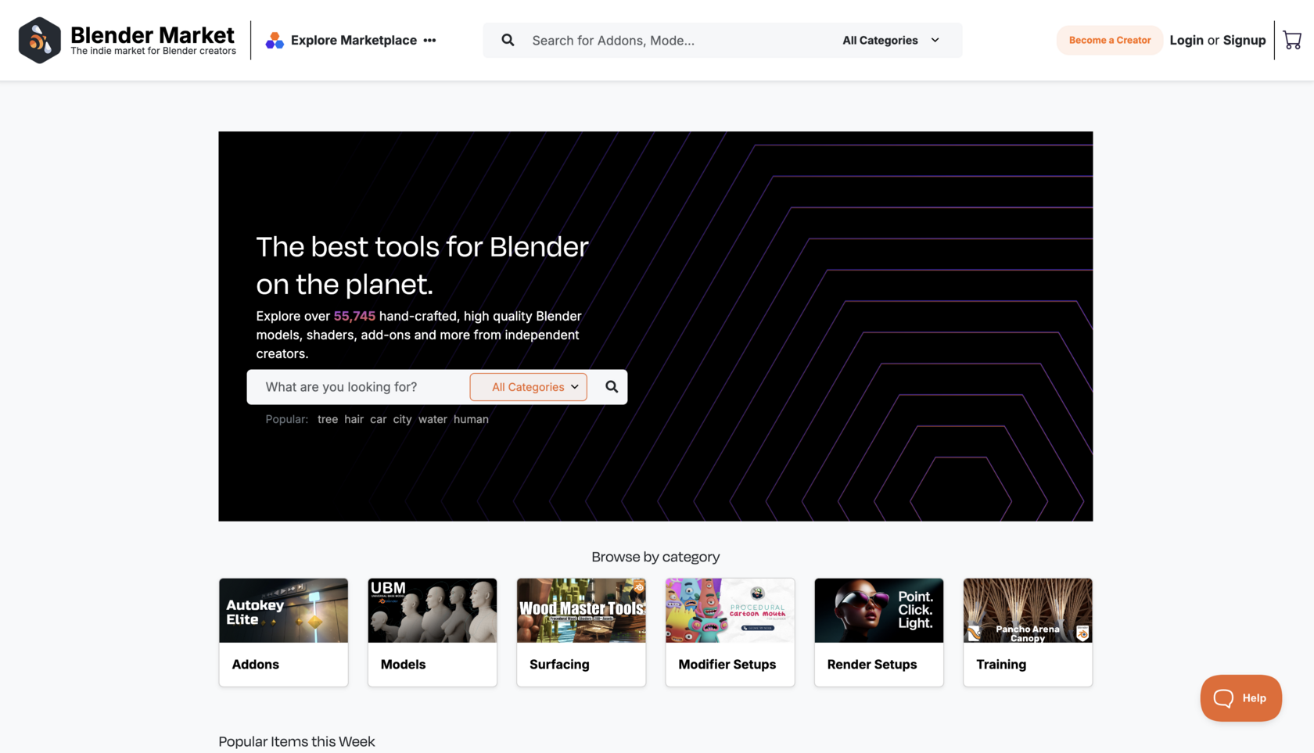Open the shopping cart
Image resolution: width=1314 pixels, height=753 pixels.
coord(1292,40)
